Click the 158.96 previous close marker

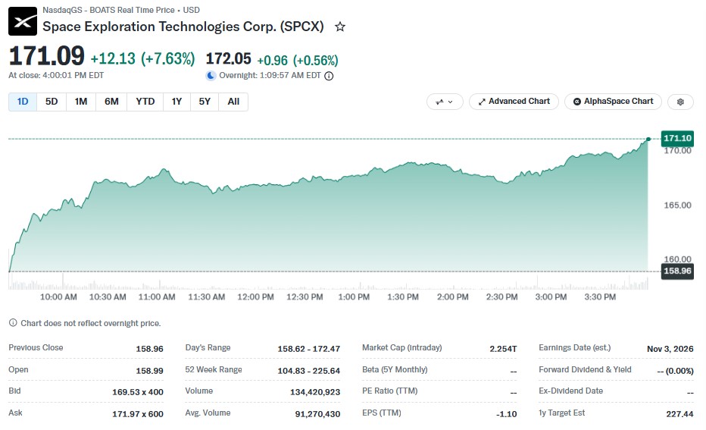tap(677, 271)
